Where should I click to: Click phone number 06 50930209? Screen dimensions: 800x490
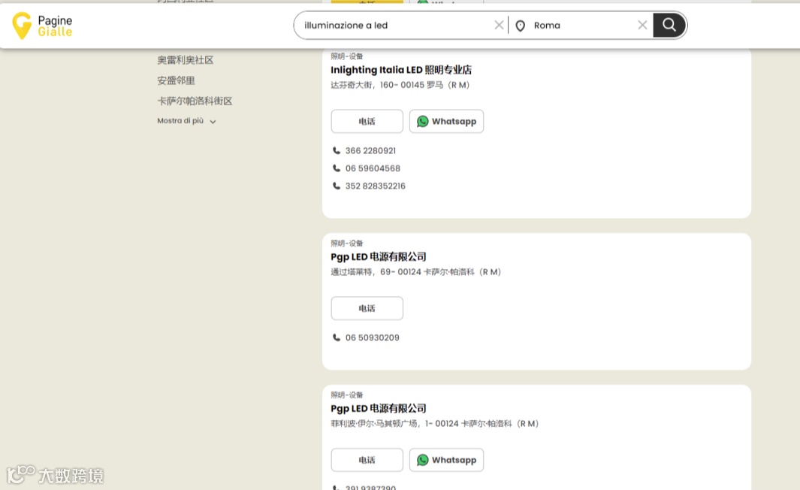(x=372, y=338)
